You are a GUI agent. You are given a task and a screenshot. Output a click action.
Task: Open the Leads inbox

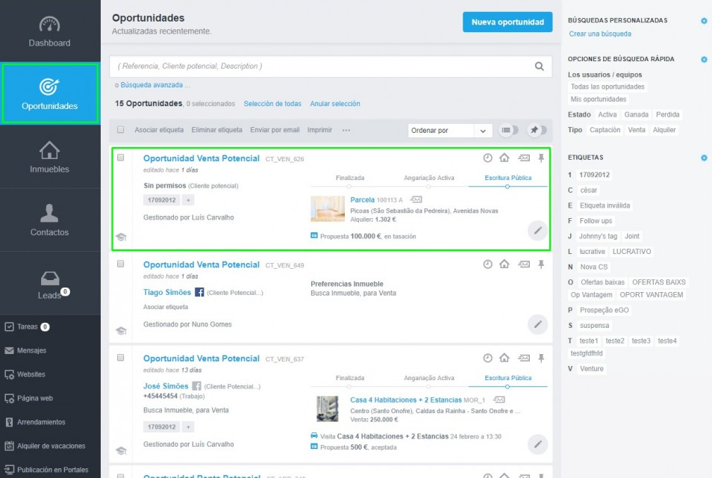[49, 284]
